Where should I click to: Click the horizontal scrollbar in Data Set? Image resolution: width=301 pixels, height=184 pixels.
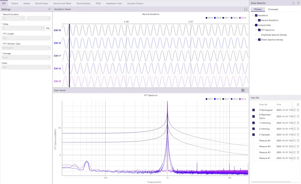tap(270, 182)
